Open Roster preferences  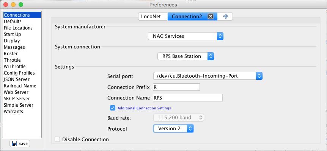22,54
